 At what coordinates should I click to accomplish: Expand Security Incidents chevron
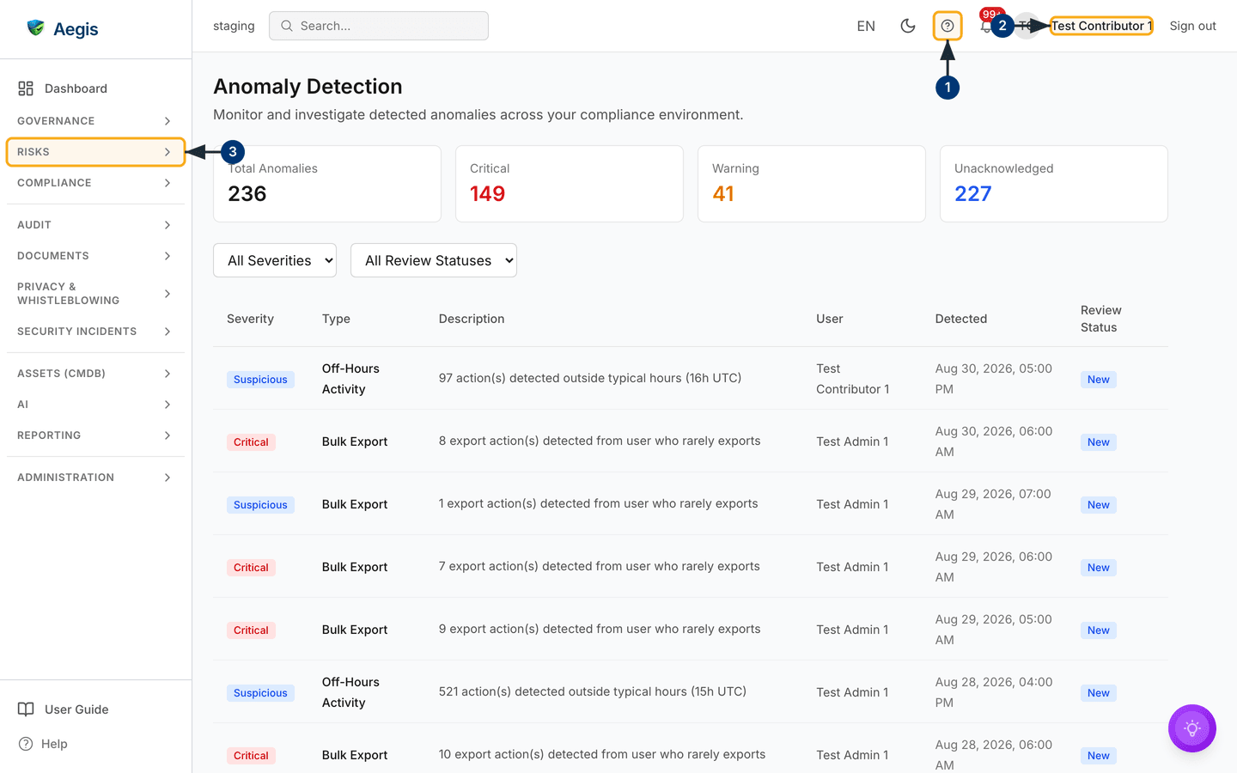pyautogui.click(x=168, y=332)
